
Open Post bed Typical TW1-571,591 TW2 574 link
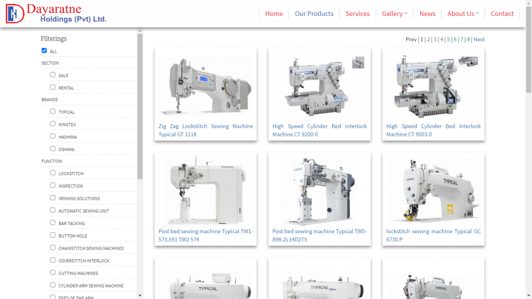coord(206,235)
